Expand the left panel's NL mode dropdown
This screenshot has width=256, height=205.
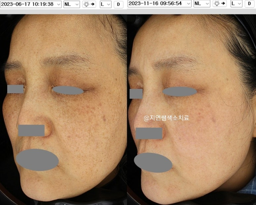72,4
